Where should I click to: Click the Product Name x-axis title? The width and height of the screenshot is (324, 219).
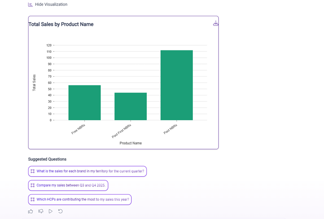tap(131, 143)
